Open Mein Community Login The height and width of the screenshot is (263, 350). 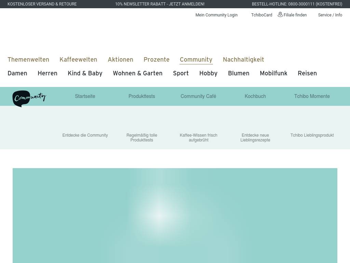[216, 15]
